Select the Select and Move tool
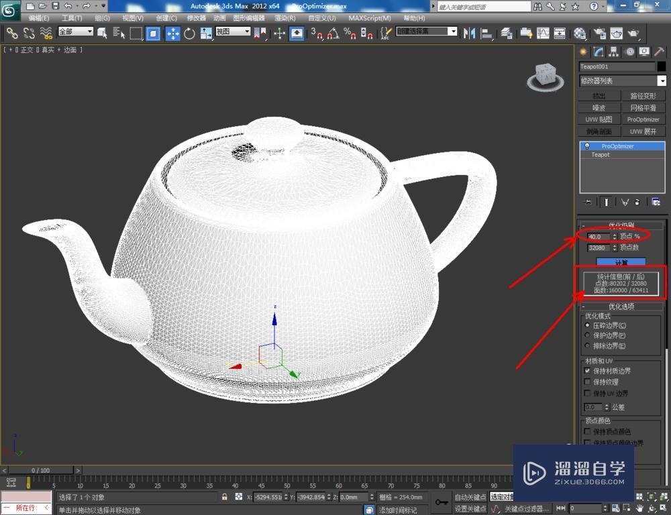Image resolution: width=671 pixels, height=515 pixels. pos(173,33)
